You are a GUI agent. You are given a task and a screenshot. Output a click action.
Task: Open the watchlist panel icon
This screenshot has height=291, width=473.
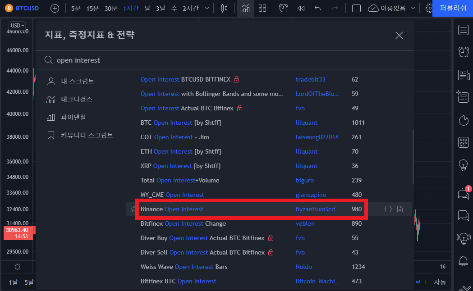[x=464, y=30]
